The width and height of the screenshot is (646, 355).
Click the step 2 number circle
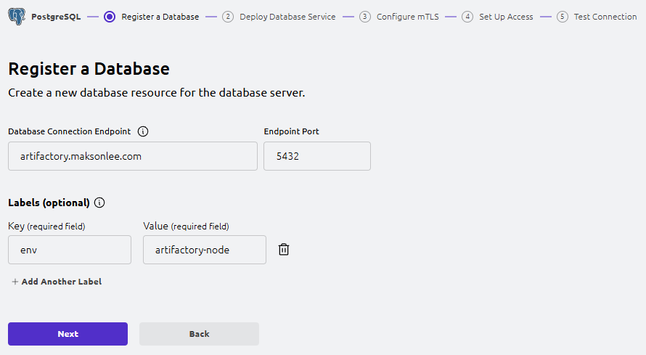pos(228,17)
